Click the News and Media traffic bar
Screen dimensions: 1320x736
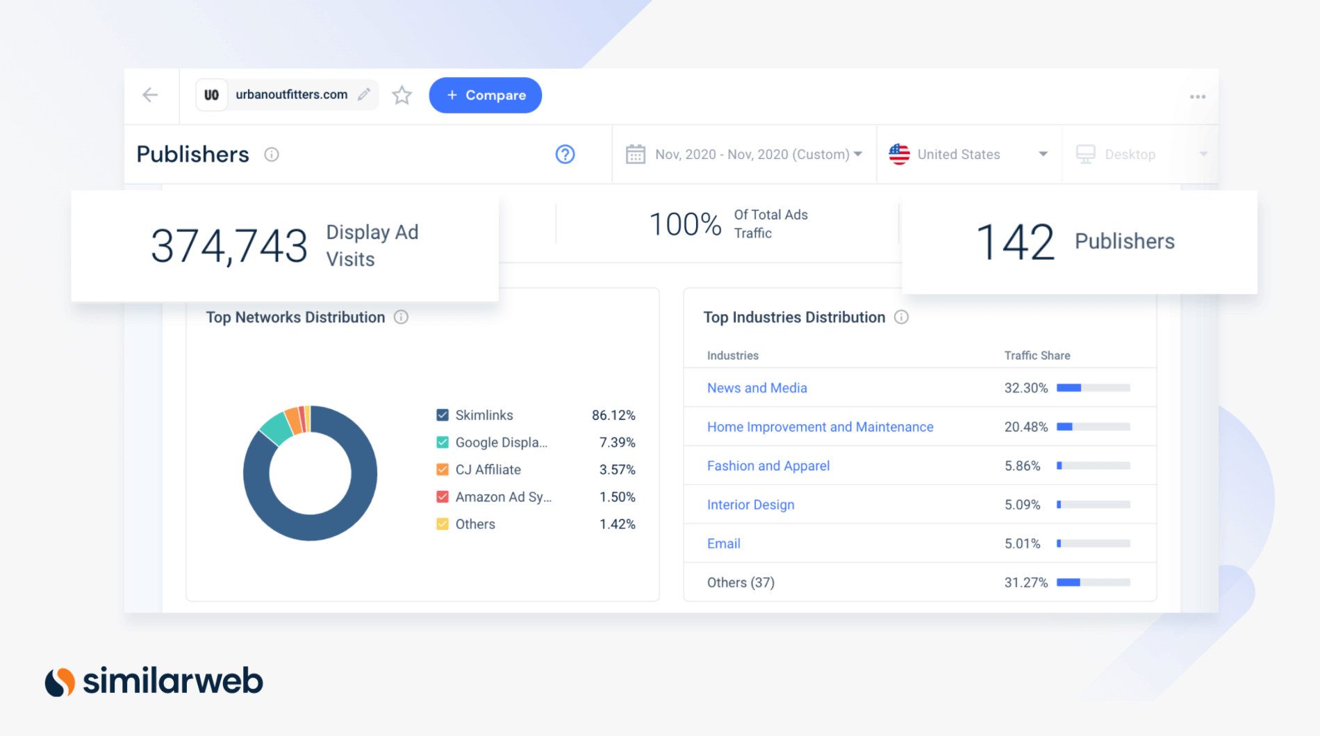click(1094, 388)
